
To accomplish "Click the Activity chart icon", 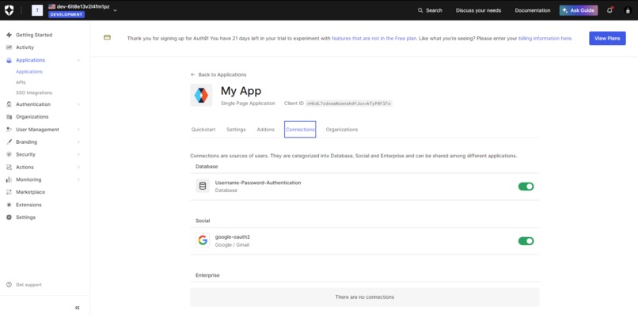I will click(x=9, y=47).
